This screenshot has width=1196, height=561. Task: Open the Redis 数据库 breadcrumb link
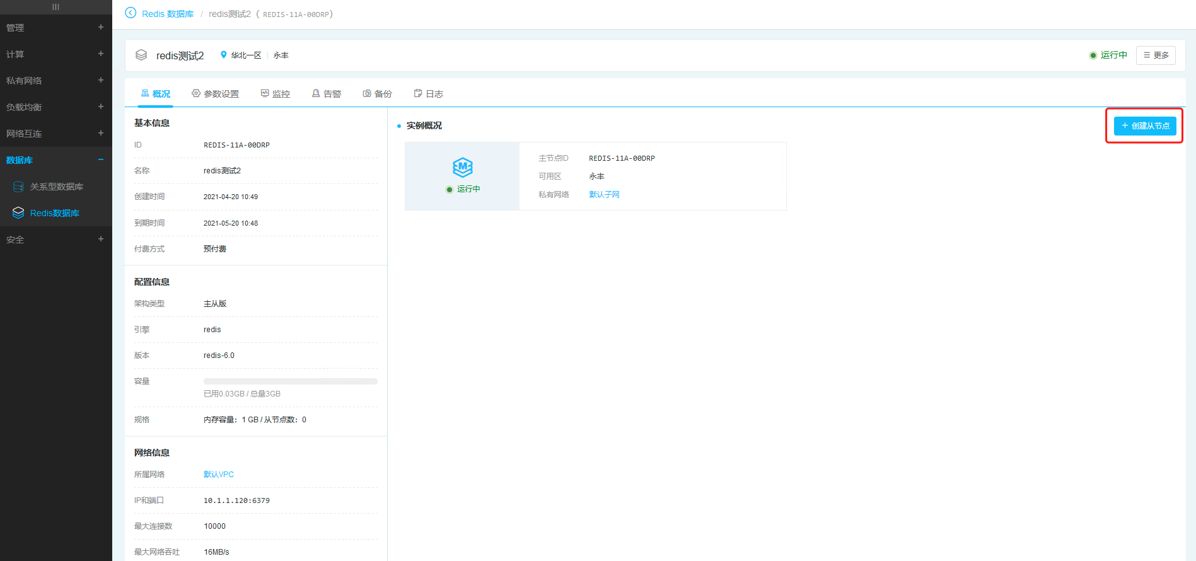168,14
